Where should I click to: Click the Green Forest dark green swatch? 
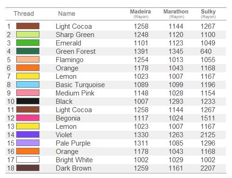(28, 51)
